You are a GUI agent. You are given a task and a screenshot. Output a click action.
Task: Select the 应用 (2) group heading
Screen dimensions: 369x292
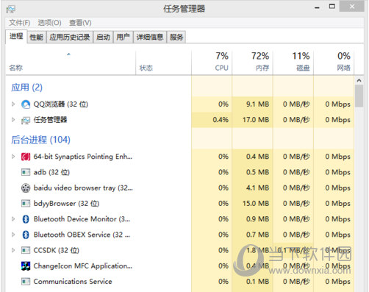[26, 88]
